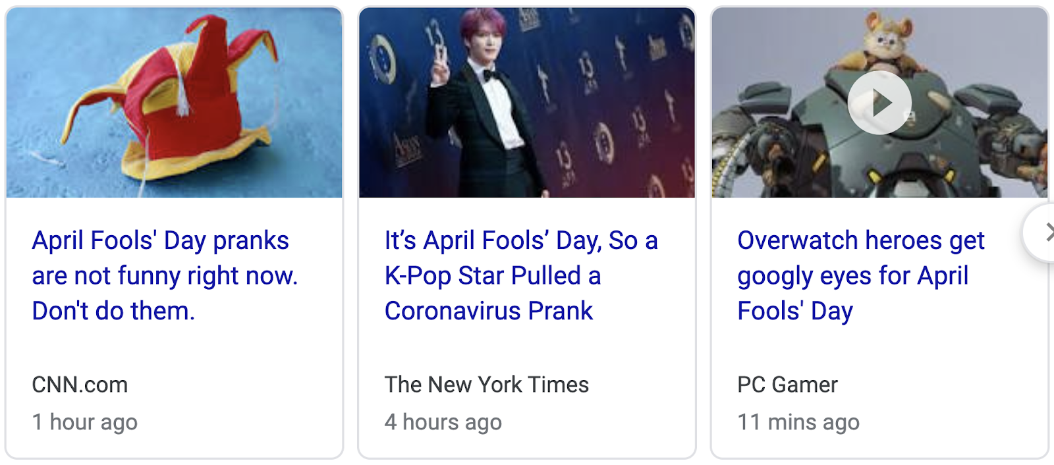
Task: Click the CNN.com source label
Action: pyautogui.click(x=80, y=385)
